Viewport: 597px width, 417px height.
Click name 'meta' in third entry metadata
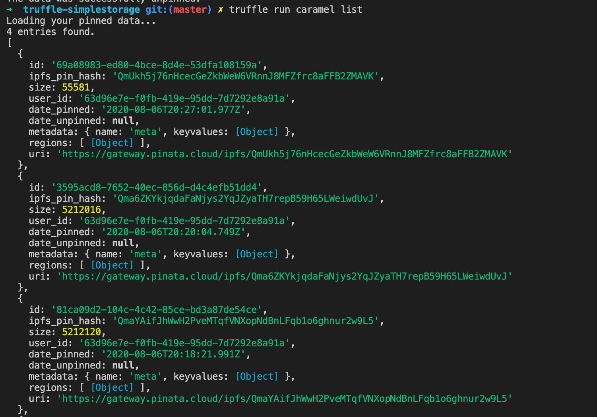pyautogui.click(x=145, y=376)
